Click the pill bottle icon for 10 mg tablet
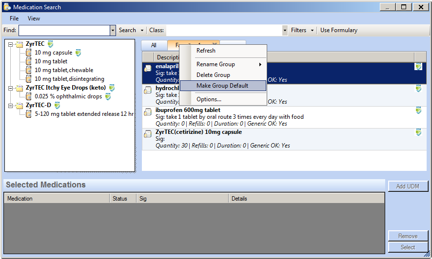The width and height of the screenshot is (432, 259). pos(29,61)
